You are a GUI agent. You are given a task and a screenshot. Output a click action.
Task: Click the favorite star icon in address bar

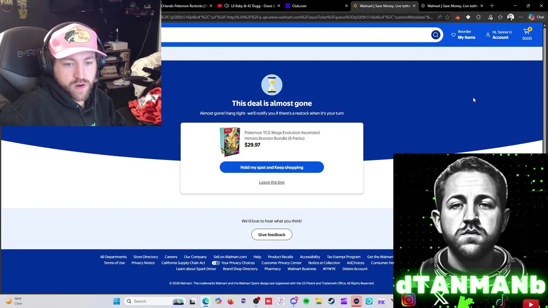coord(447,17)
